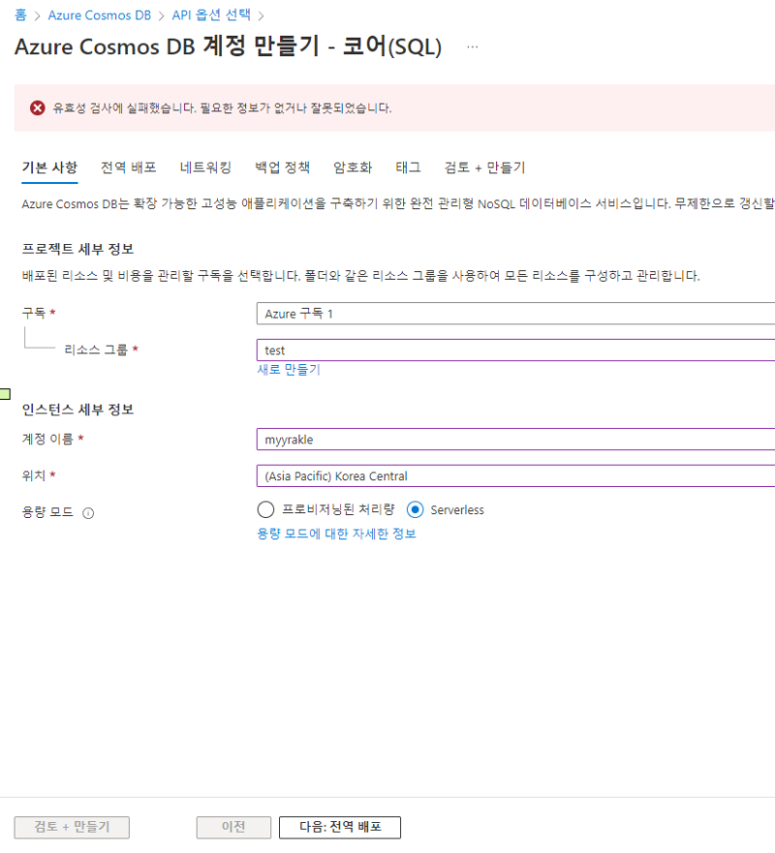Switch to the 검토 + 만들기 tab
This screenshot has width=775, height=853.
484,168
